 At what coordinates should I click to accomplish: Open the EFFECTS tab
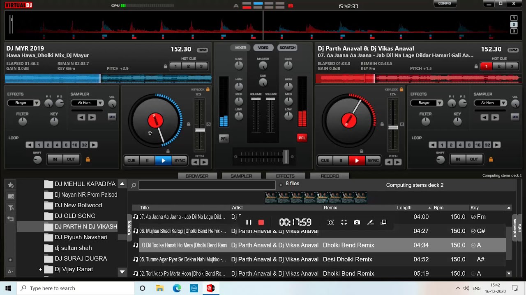click(285, 176)
